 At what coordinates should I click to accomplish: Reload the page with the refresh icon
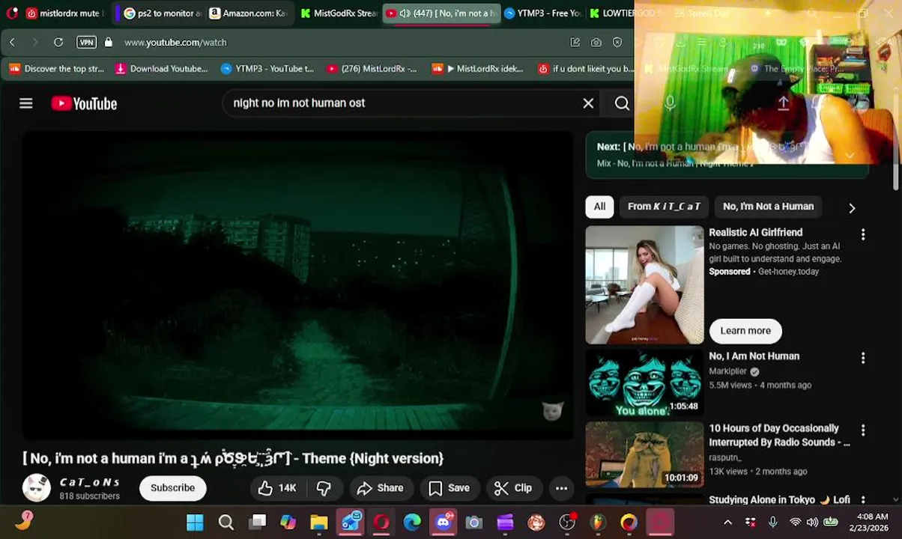pyautogui.click(x=58, y=43)
